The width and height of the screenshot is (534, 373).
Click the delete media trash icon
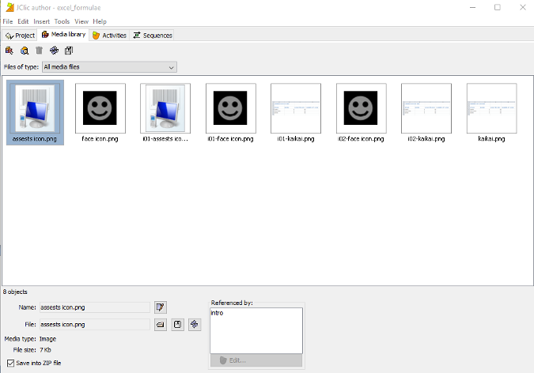click(x=39, y=51)
